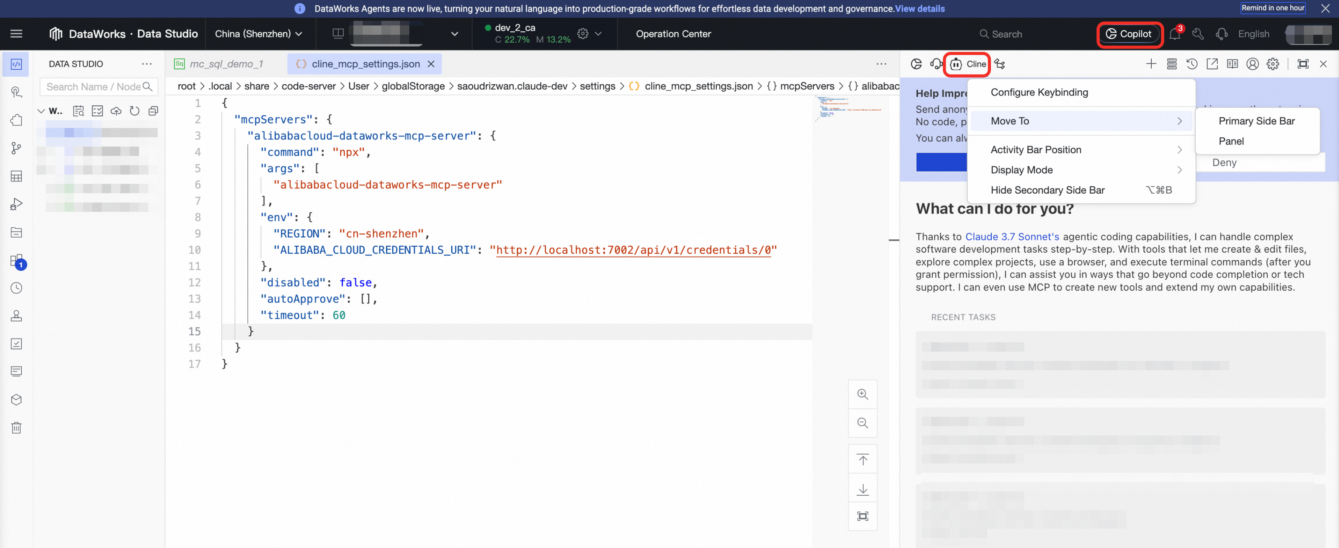Open the notifications bell icon
Viewport: 1339px width, 548px height.
(1174, 34)
